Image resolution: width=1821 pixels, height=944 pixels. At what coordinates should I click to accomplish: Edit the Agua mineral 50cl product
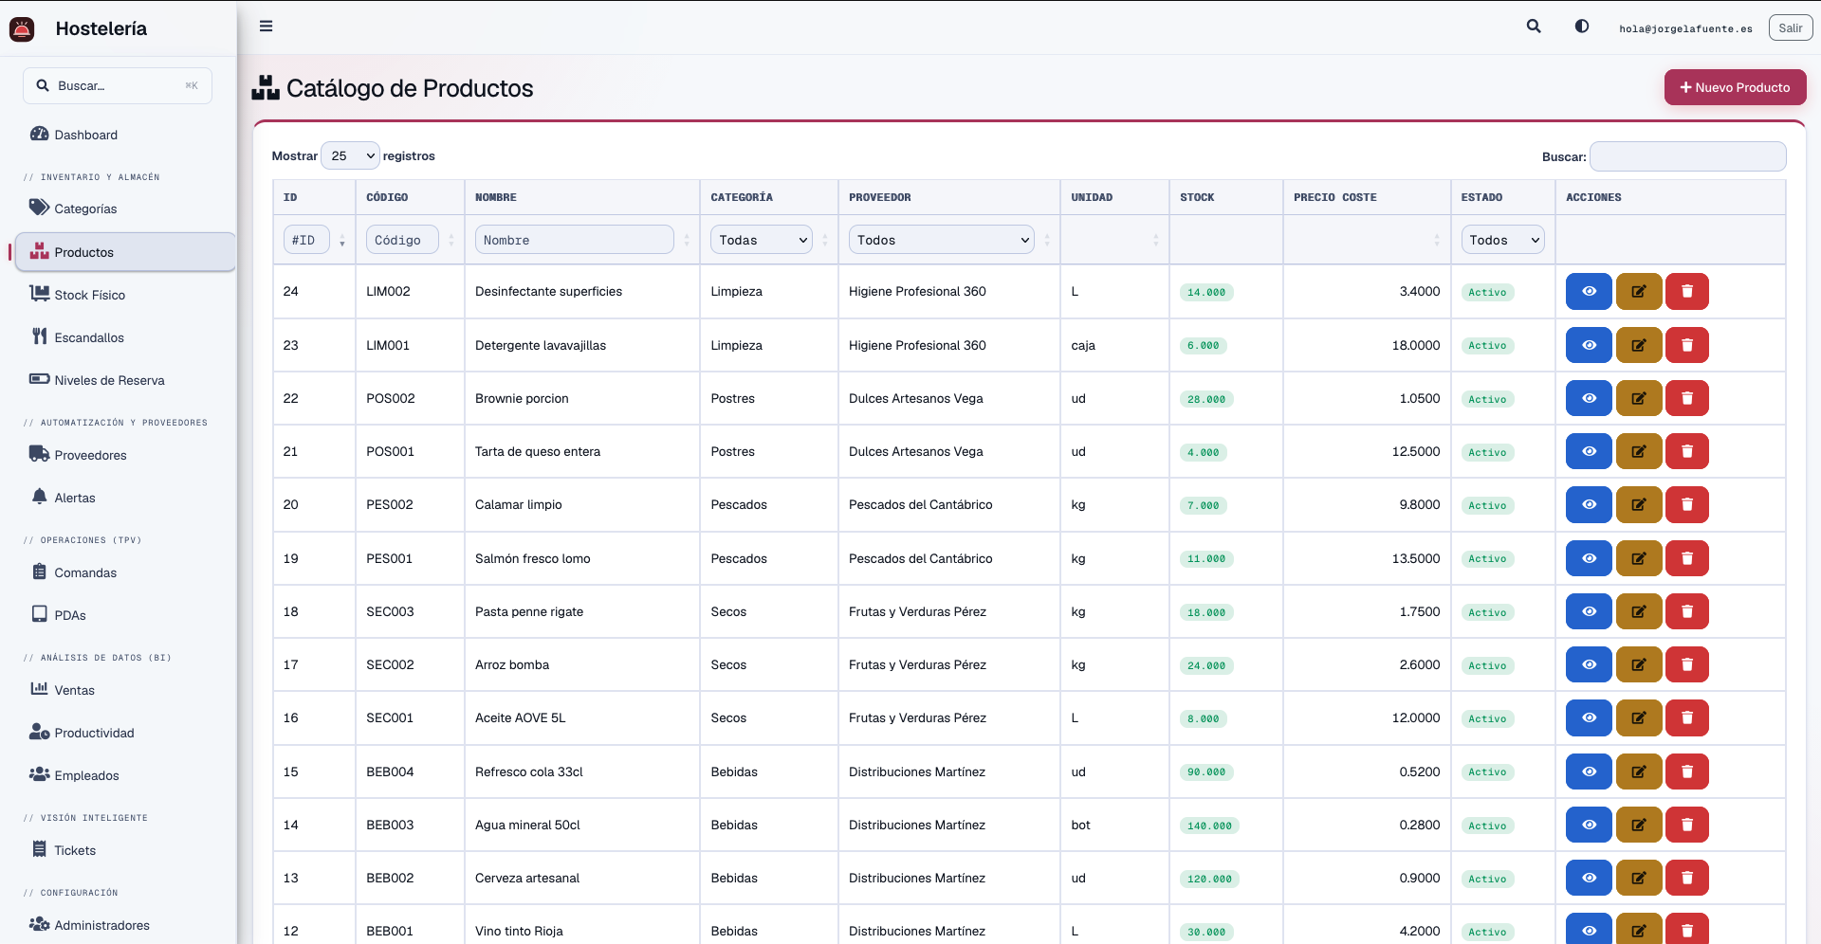coord(1639,825)
